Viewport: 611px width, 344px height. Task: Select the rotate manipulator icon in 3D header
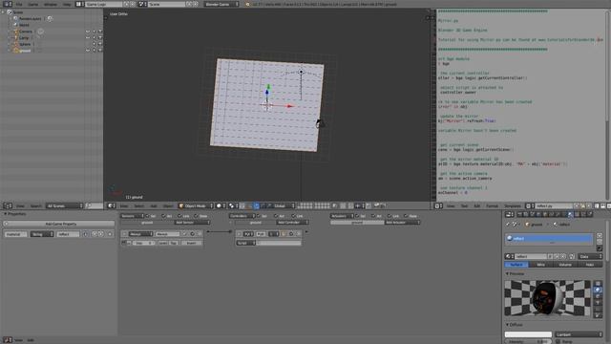point(263,205)
